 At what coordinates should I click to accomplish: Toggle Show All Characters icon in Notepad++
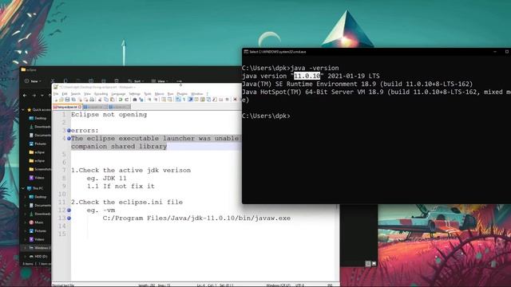click(184, 100)
